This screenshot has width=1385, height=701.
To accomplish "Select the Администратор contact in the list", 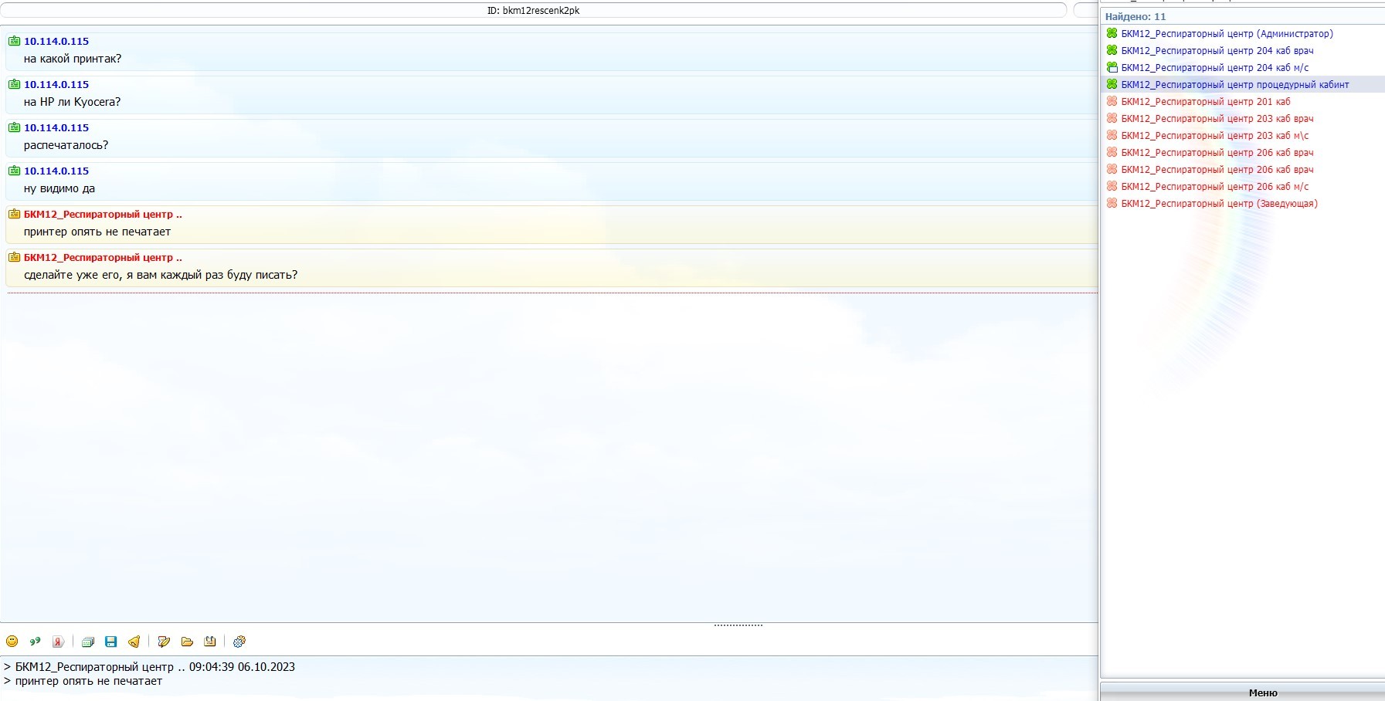I will (x=1227, y=34).
